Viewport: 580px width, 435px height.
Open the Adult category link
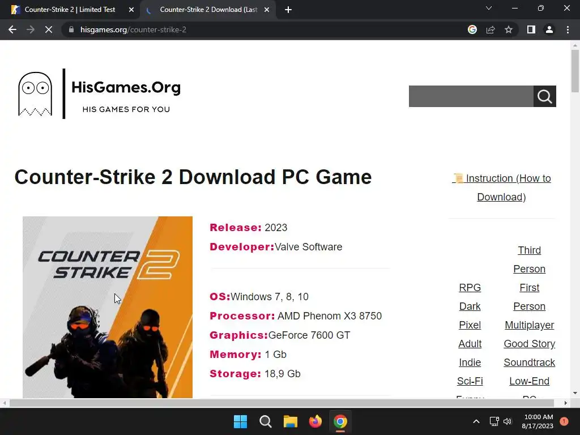click(x=470, y=344)
